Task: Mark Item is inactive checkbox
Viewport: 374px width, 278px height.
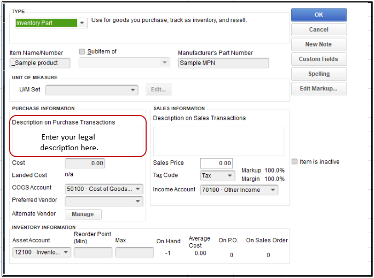Action: 295,161
